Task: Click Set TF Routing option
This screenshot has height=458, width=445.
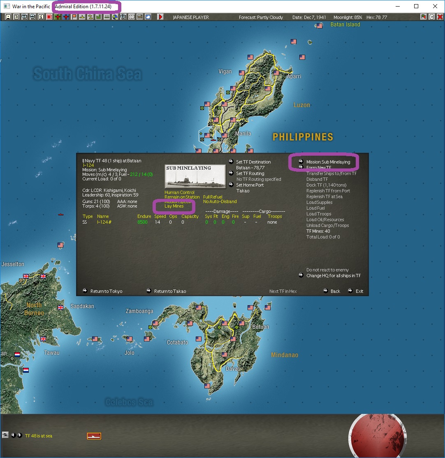Action: pyautogui.click(x=250, y=173)
